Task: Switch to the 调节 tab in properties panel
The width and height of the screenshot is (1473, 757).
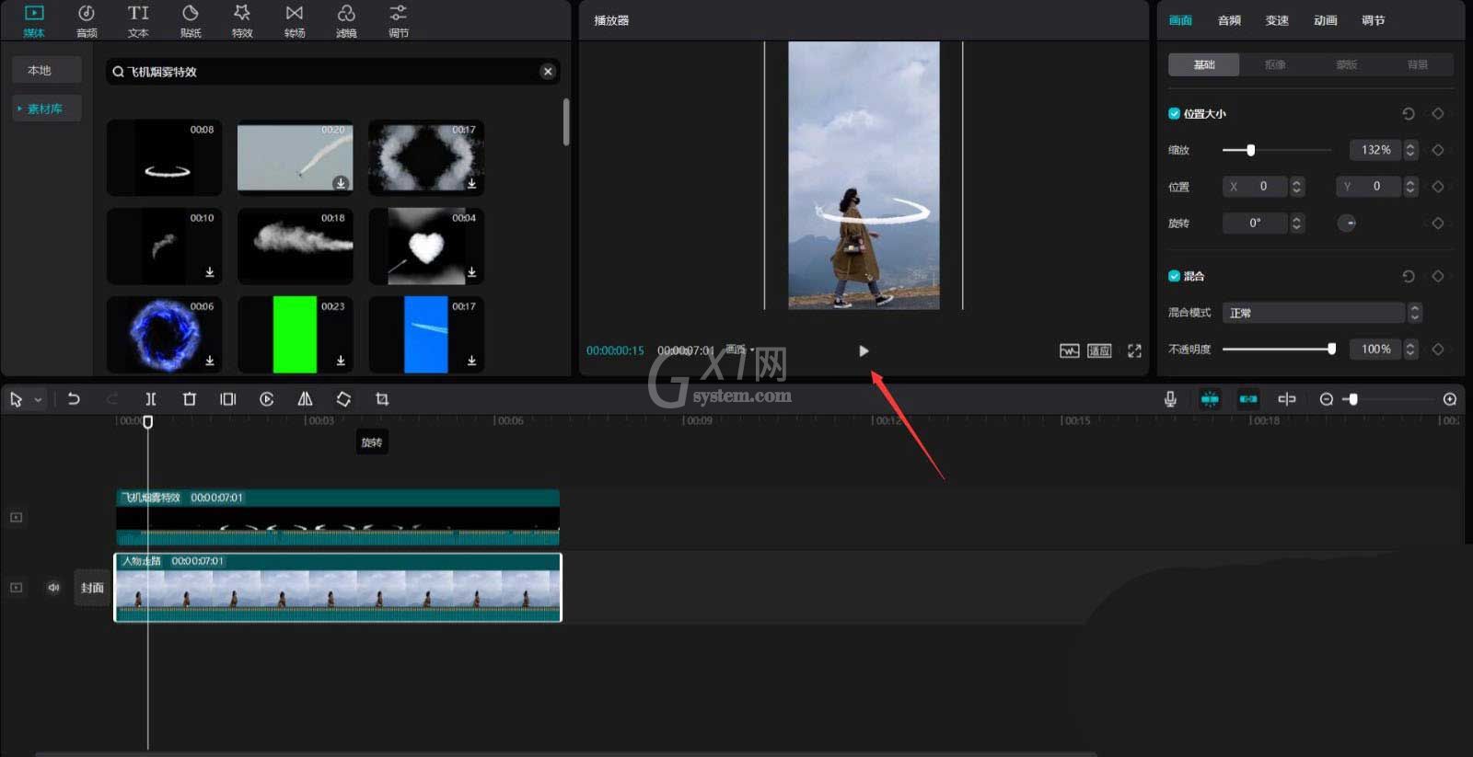Action: coord(1373,20)
